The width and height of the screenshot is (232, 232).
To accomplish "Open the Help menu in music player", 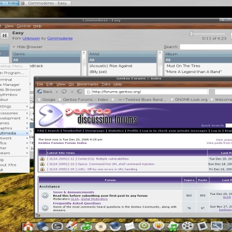I will click(38, 26).
